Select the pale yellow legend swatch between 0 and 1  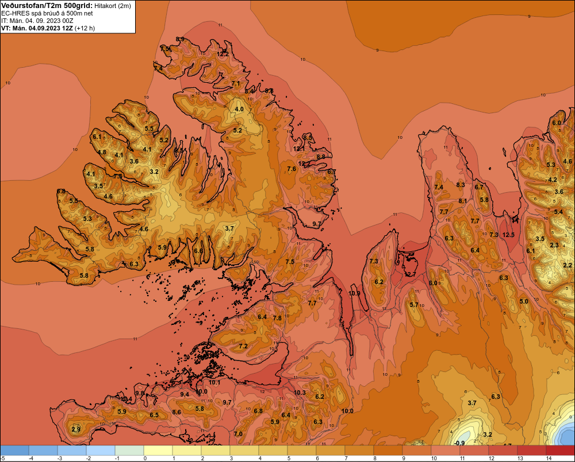(x=158, y=451)
